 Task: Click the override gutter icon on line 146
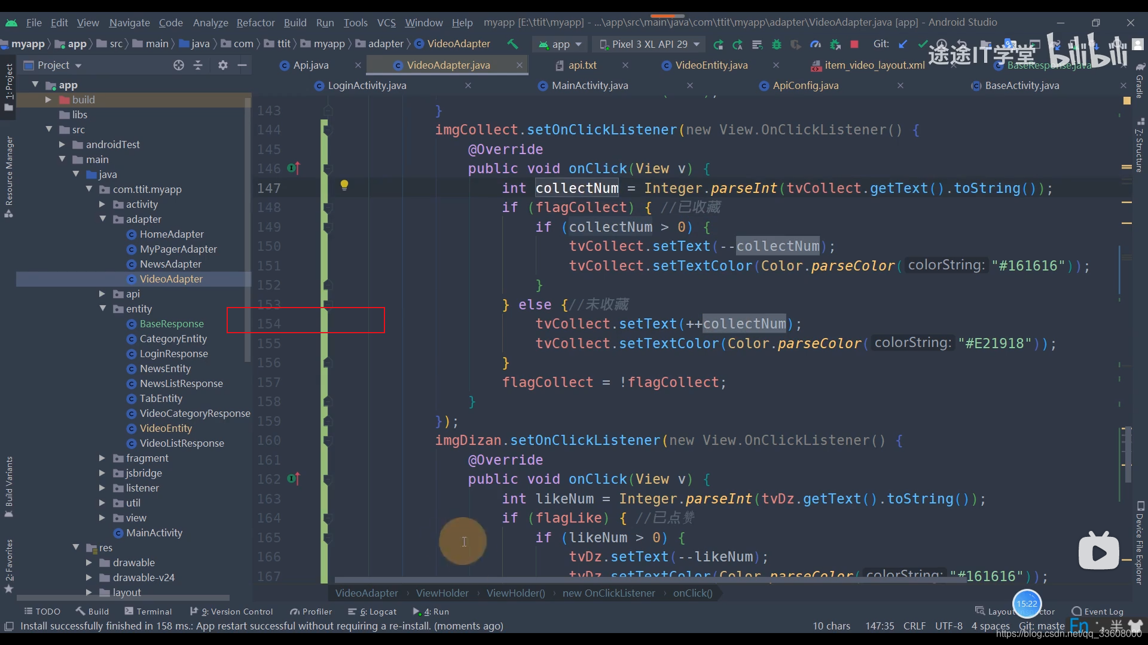(293, 168)
